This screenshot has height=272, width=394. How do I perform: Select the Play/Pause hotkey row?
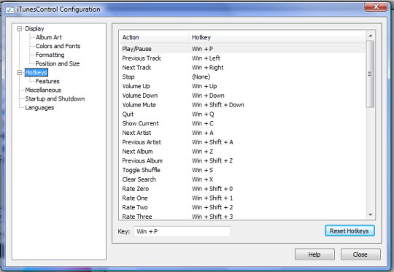242,49
